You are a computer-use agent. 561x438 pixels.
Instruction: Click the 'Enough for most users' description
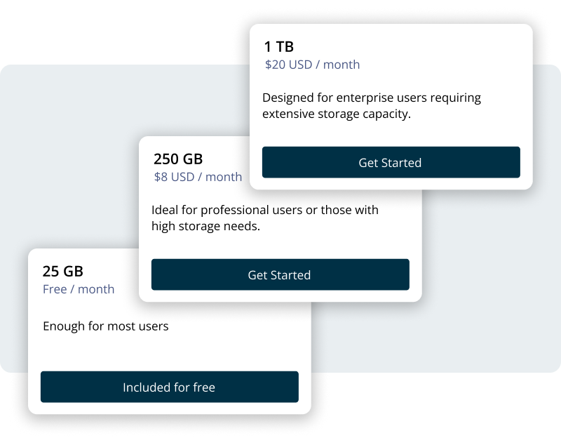(x=106, y=326)
